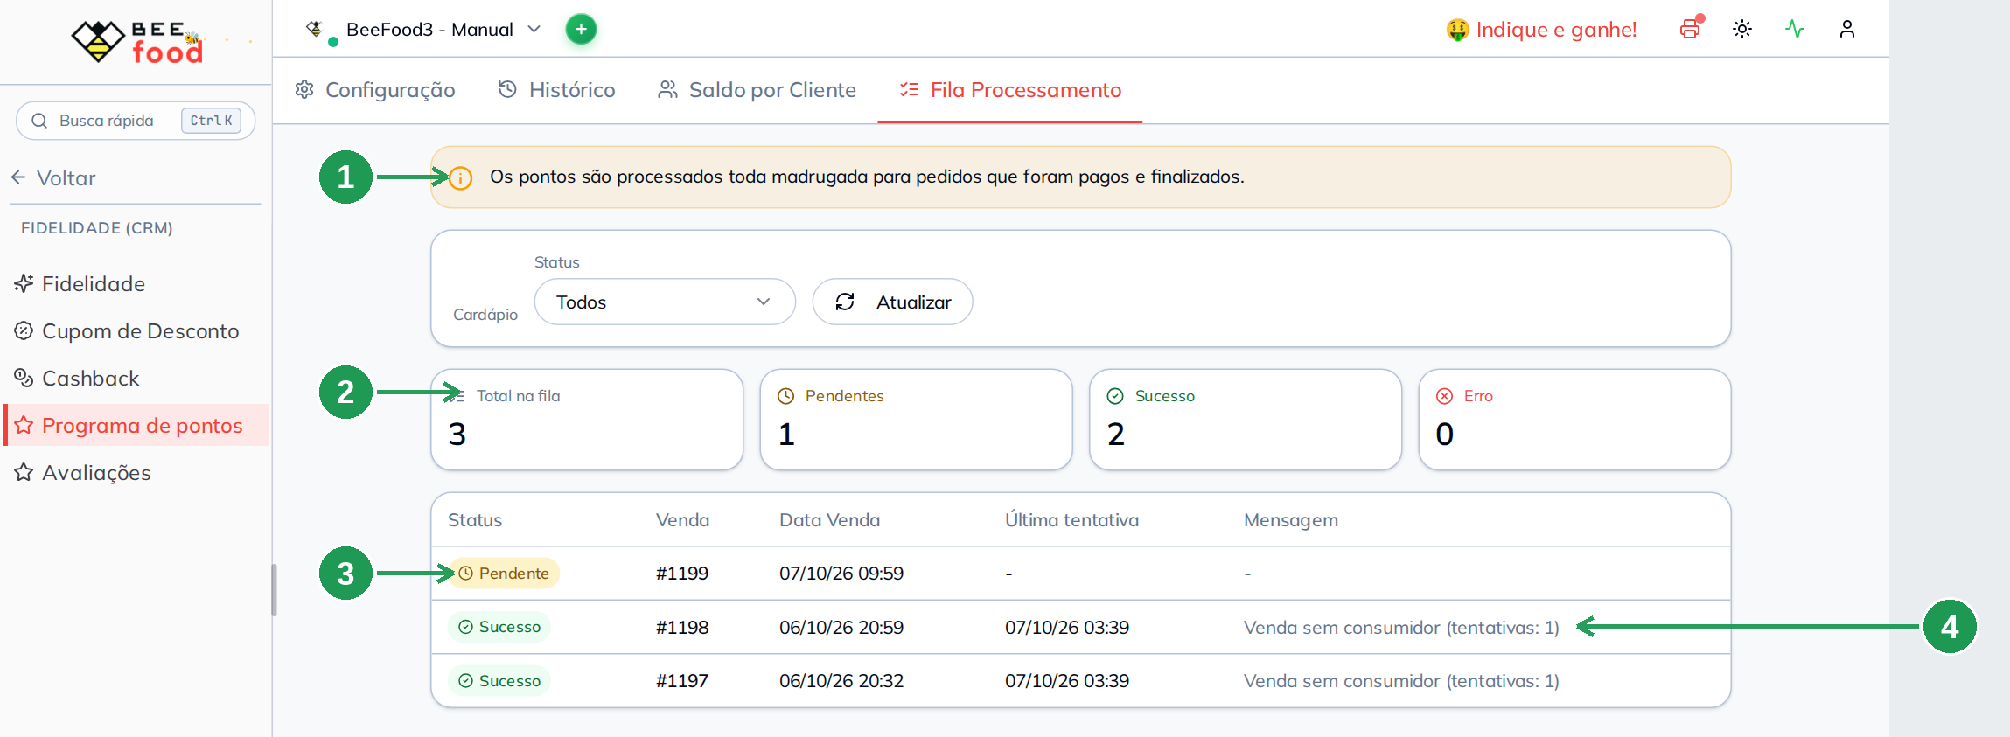Click the X icon next to Erro card
2010x737 pixels.
pos(1445,396)
